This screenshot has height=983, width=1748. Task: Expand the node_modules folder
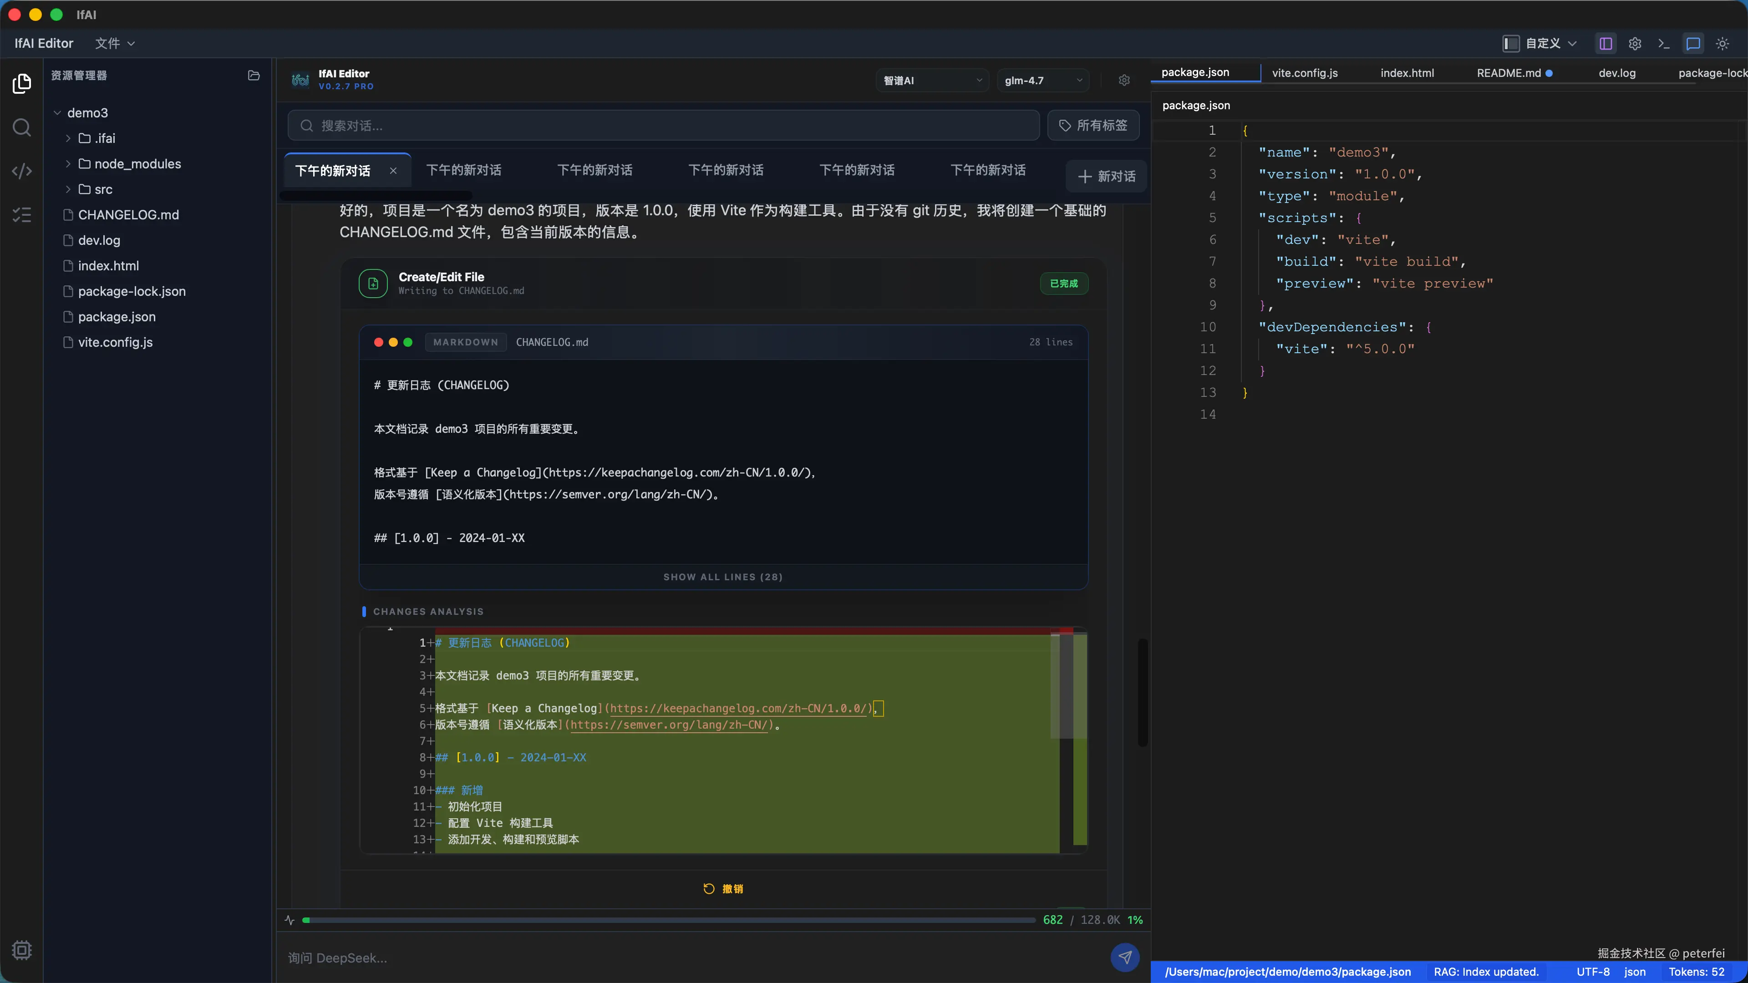point(138,163)
